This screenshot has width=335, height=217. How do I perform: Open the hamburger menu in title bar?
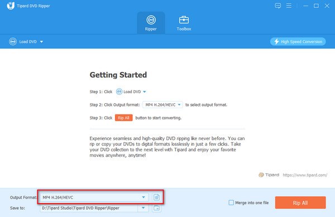click(x=289, y=6)
